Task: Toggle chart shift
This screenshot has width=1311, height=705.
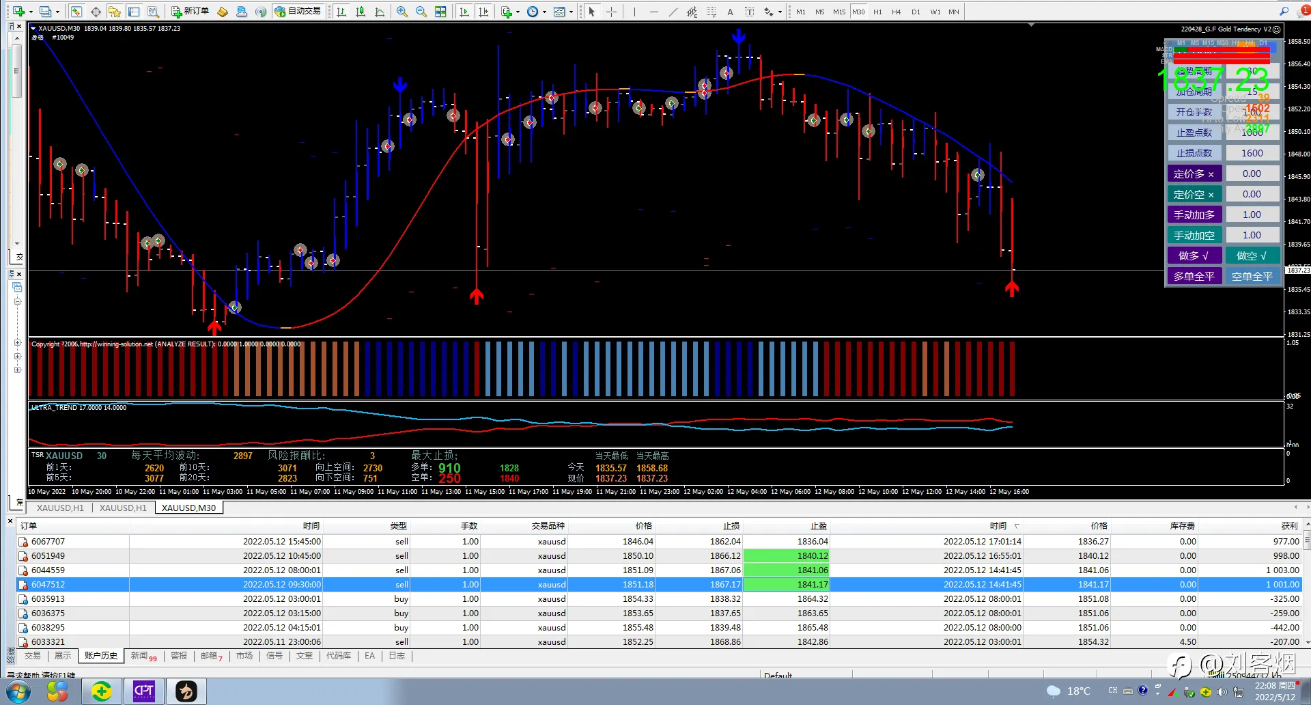Action: tap(484, 12)
